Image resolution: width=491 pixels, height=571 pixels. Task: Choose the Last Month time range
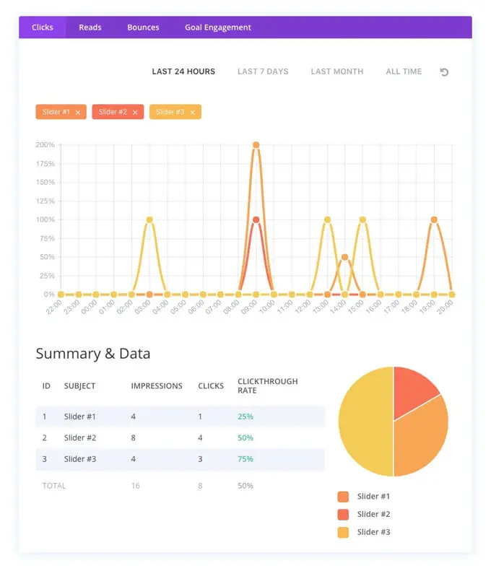pyautogui.click(x=337, y=72)
